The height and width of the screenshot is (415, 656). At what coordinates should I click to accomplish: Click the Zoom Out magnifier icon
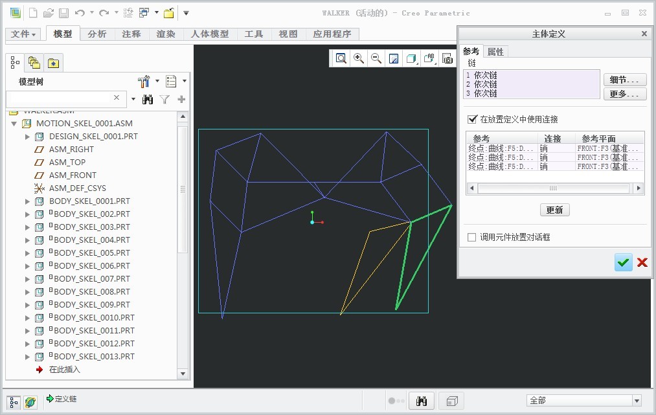[376, 58]
